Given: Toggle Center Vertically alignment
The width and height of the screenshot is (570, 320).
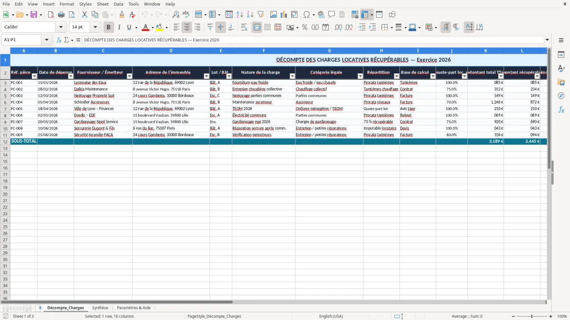Looking at the screenshot, I should click(x=220, y=27).
